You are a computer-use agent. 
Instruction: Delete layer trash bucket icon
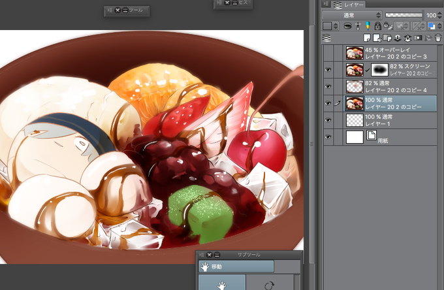click(x=437, y=38)
